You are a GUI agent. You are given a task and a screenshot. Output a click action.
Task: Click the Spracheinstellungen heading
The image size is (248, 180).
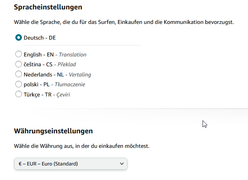click(x=49, y=7)
